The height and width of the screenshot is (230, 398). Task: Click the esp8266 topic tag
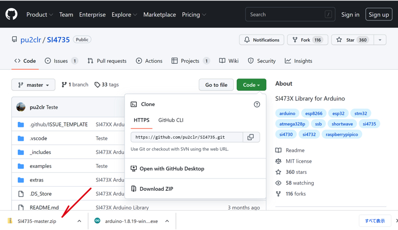314,113
